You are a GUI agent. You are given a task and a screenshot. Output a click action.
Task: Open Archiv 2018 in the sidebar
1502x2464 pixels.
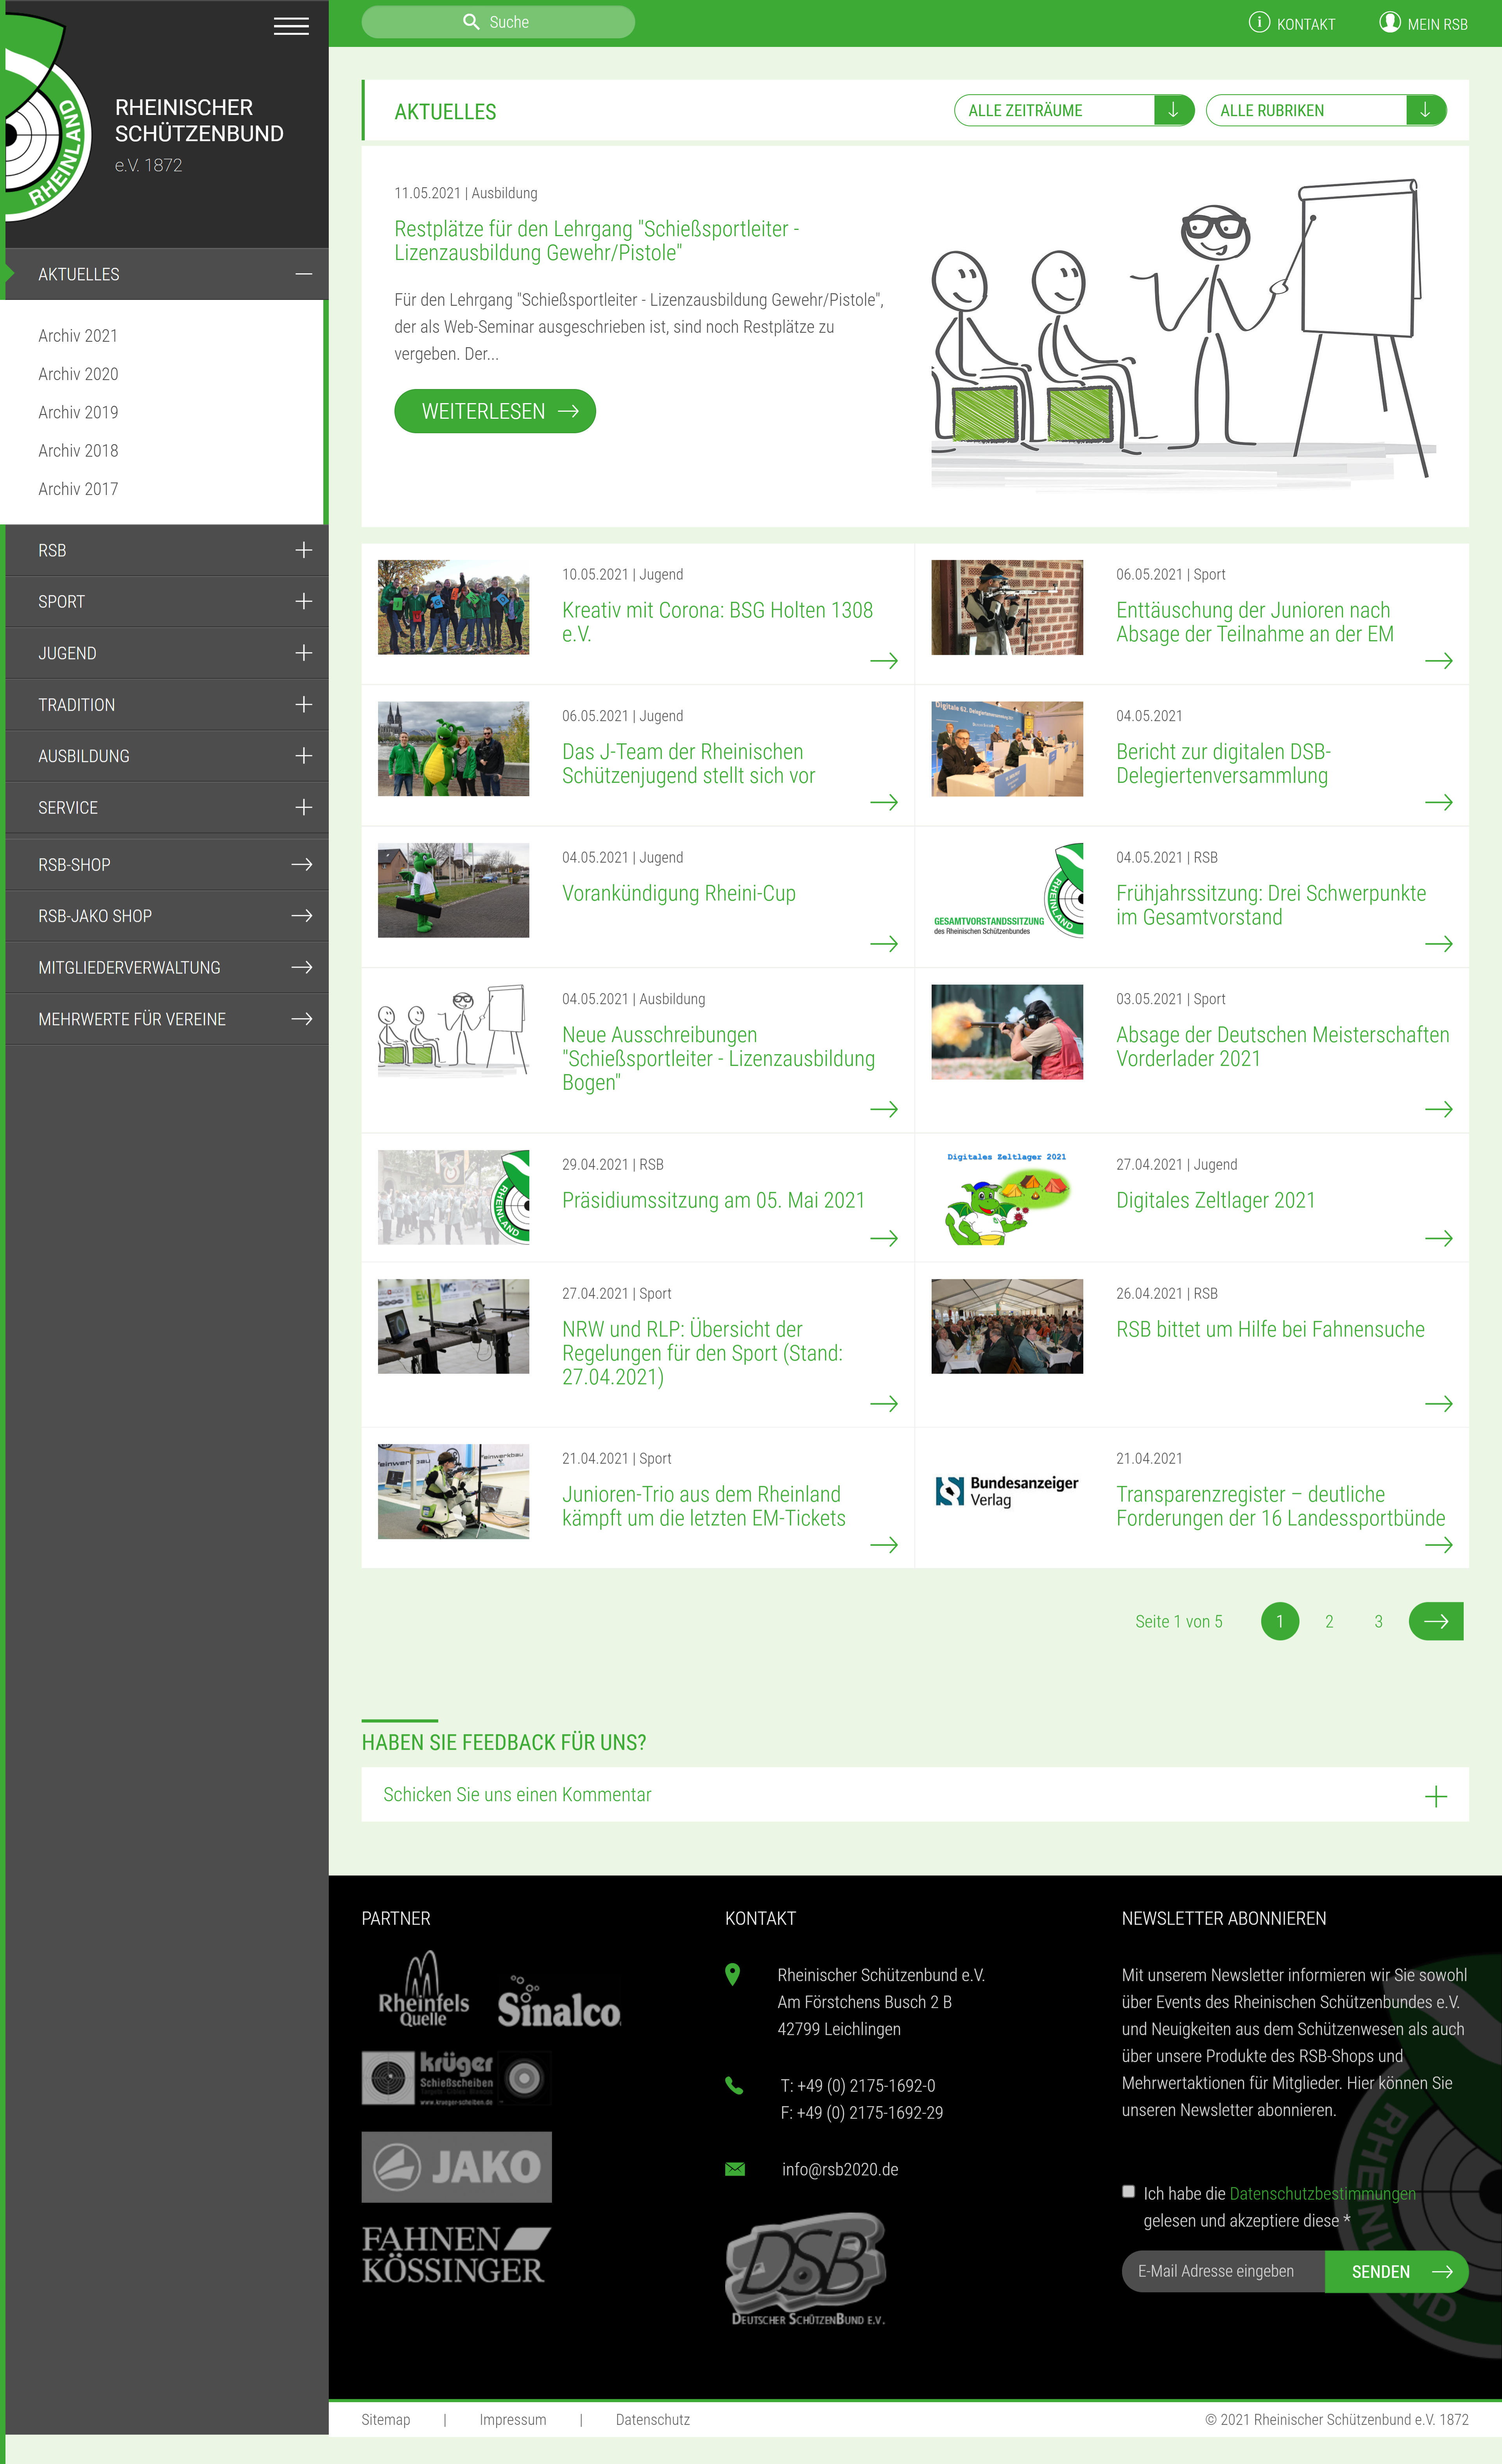click(x=78, y=451)
